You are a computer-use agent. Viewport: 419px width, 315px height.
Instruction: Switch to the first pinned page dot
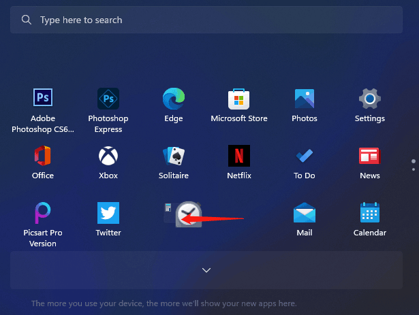[414, 161]
